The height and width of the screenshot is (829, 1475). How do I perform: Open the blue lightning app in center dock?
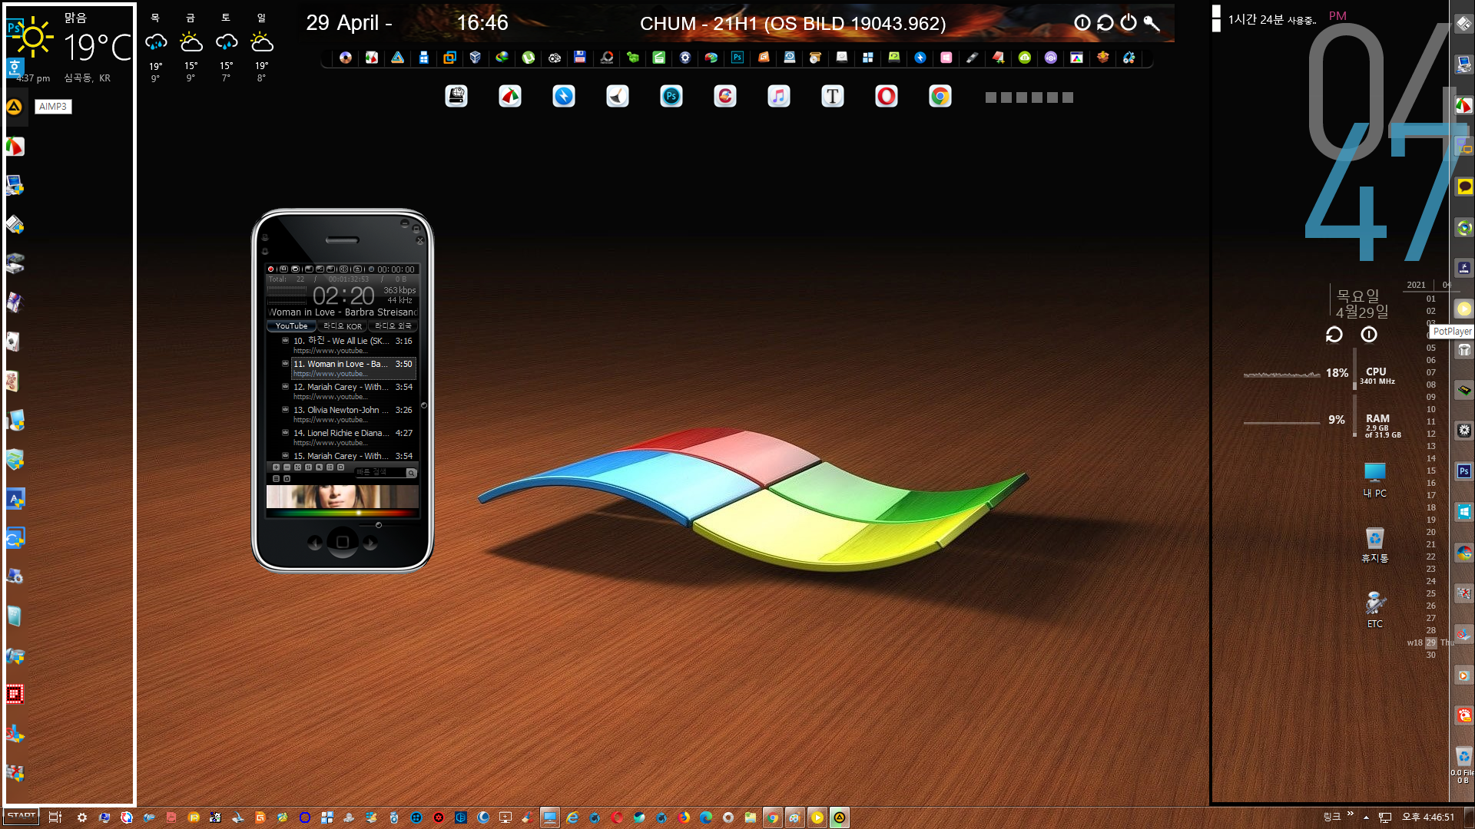click(x=564, y=96)
